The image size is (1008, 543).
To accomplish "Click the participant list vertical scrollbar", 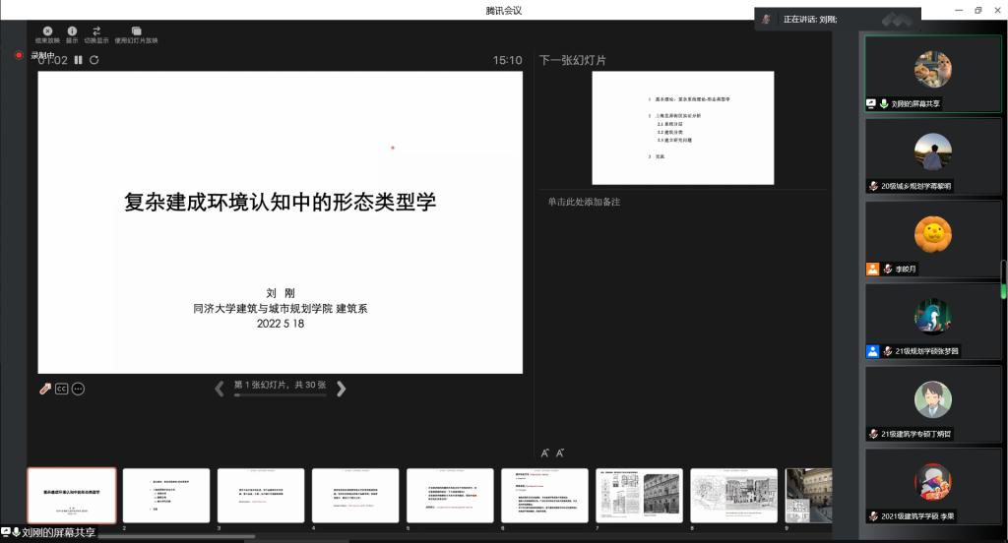I will 1003,278.
